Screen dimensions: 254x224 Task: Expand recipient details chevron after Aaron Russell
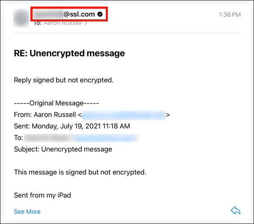point(86,23)
